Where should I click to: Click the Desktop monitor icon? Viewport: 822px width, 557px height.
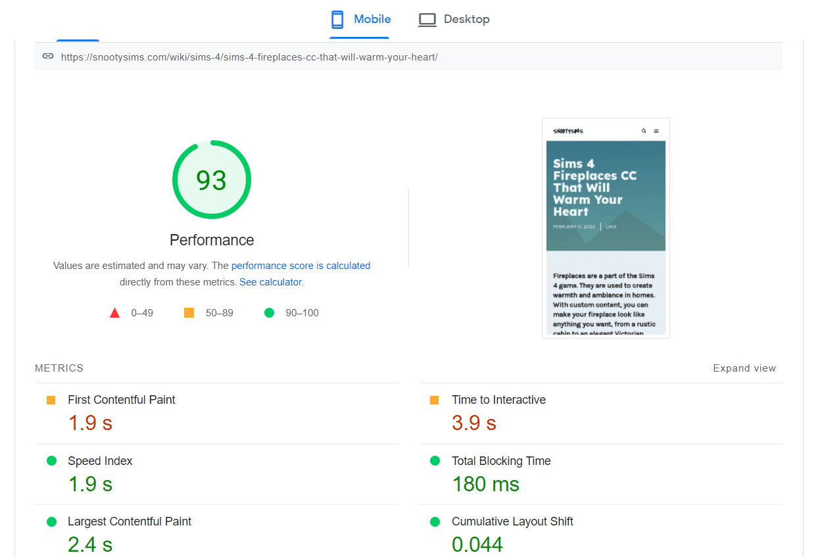pos(427,19)
